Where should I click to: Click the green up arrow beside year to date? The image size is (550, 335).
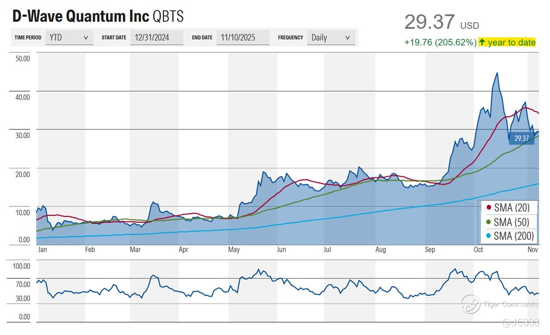[x=482, y=42]
